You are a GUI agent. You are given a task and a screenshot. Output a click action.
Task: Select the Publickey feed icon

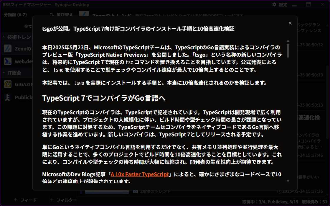(8, 97)
